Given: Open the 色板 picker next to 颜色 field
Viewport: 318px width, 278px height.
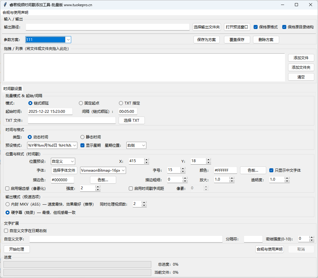Looking at the screenshot, I should [253, 170].
